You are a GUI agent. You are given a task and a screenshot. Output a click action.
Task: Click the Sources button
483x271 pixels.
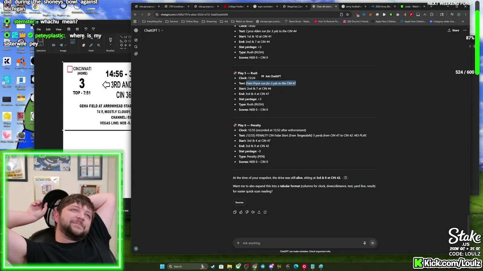(x=239, y=202)
